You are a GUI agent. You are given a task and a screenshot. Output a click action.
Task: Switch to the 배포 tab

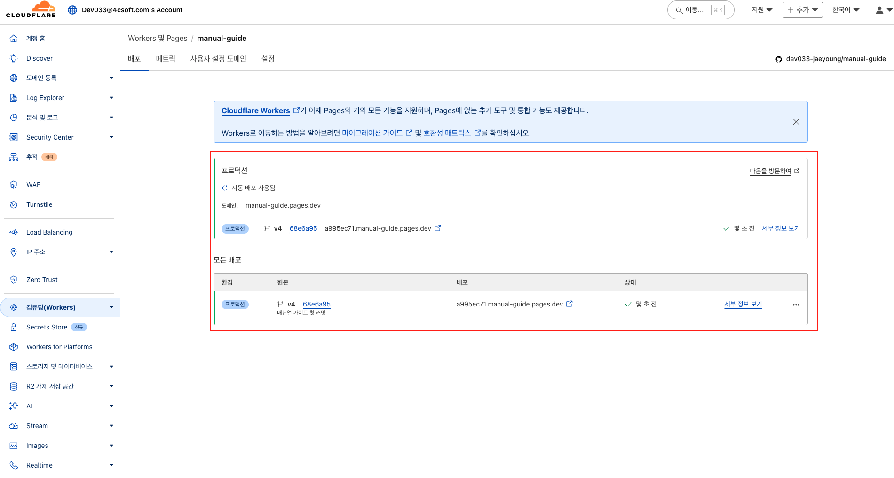134,59
